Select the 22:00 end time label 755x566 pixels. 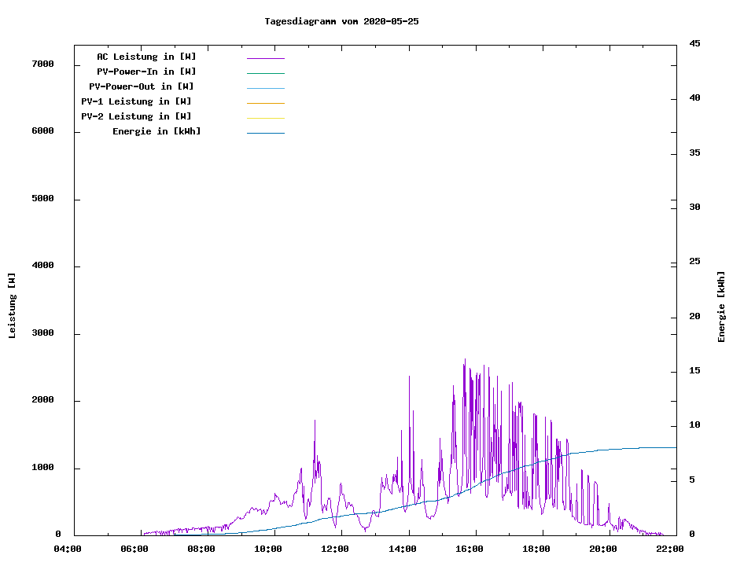point(670,549)
